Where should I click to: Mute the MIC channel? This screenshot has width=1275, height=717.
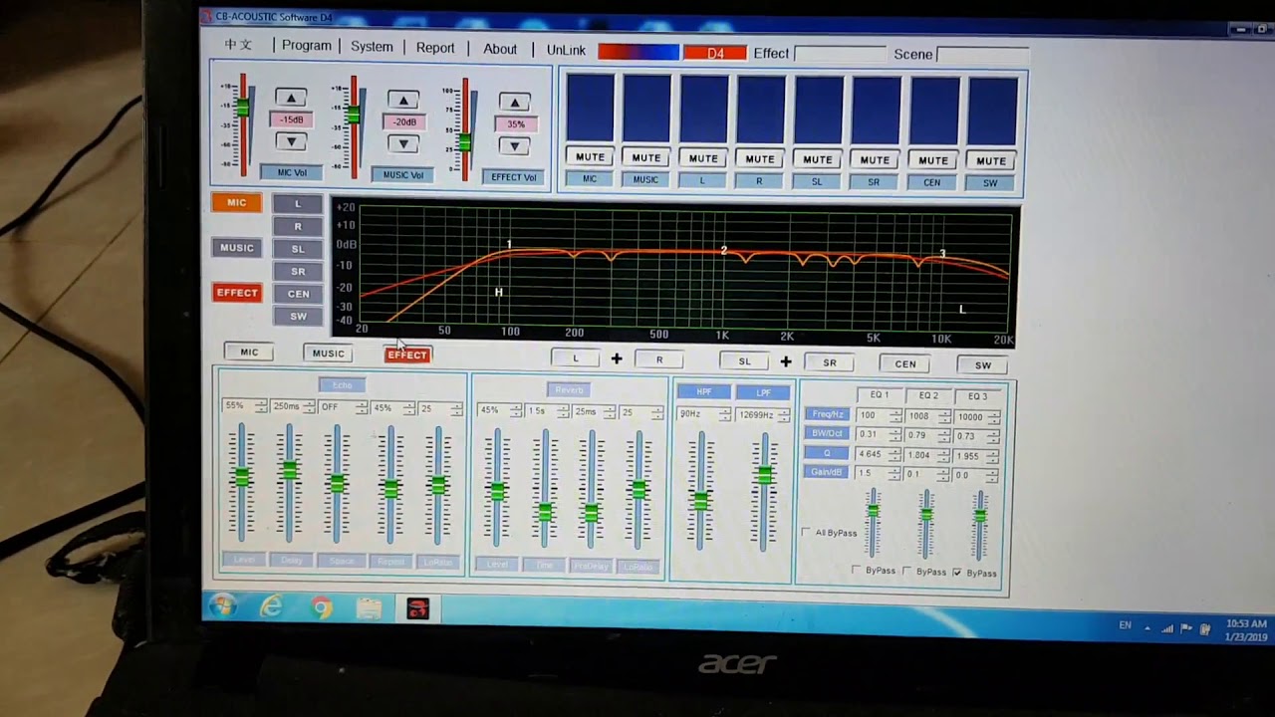point(590,156)
